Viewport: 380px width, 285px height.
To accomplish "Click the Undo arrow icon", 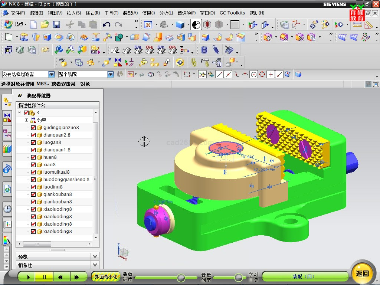I will (107, 24).
